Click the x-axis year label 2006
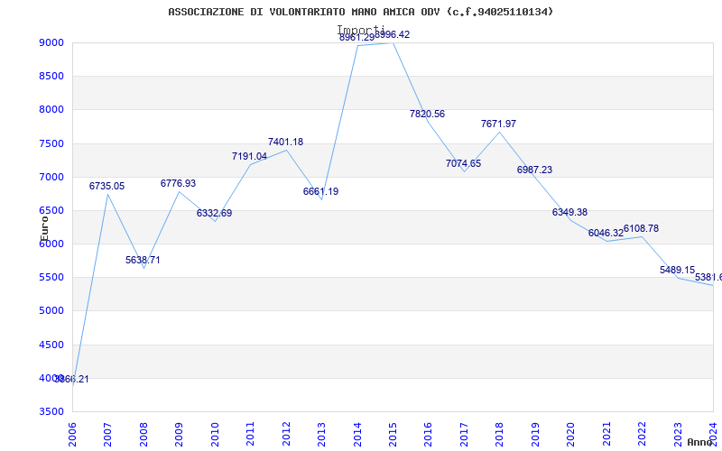This screenshot has width=722, height=451. (x=72, y=433)
